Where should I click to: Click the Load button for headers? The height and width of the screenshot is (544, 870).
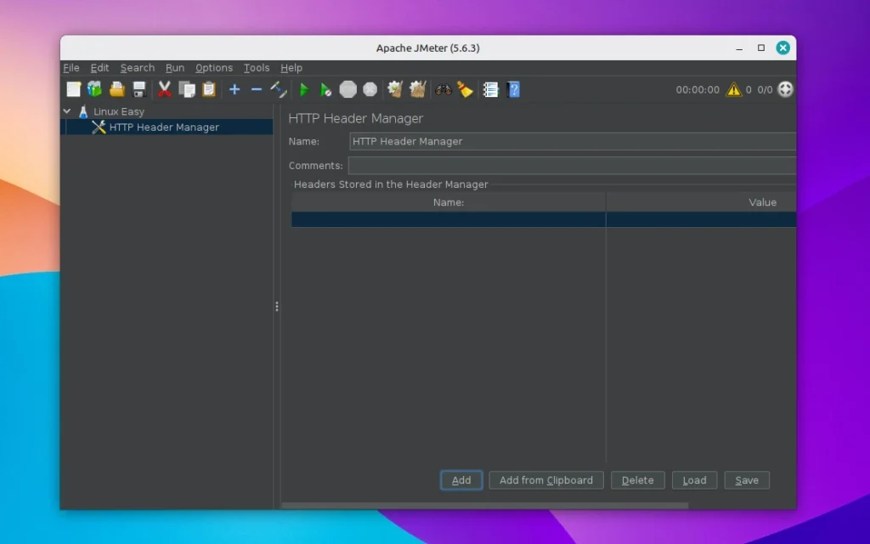click(x=694, y=479)
